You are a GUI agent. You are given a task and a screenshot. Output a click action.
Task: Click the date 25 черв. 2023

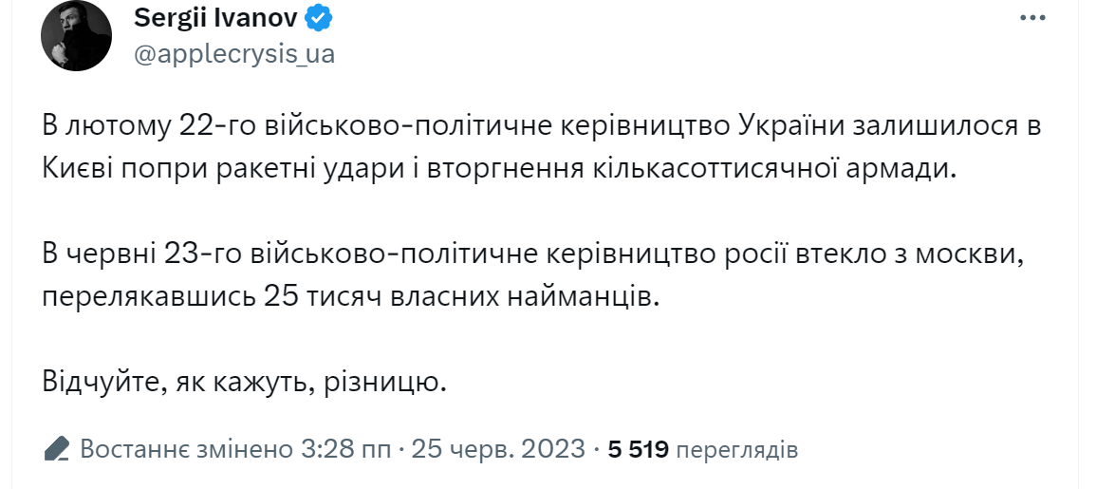(497, 448)
